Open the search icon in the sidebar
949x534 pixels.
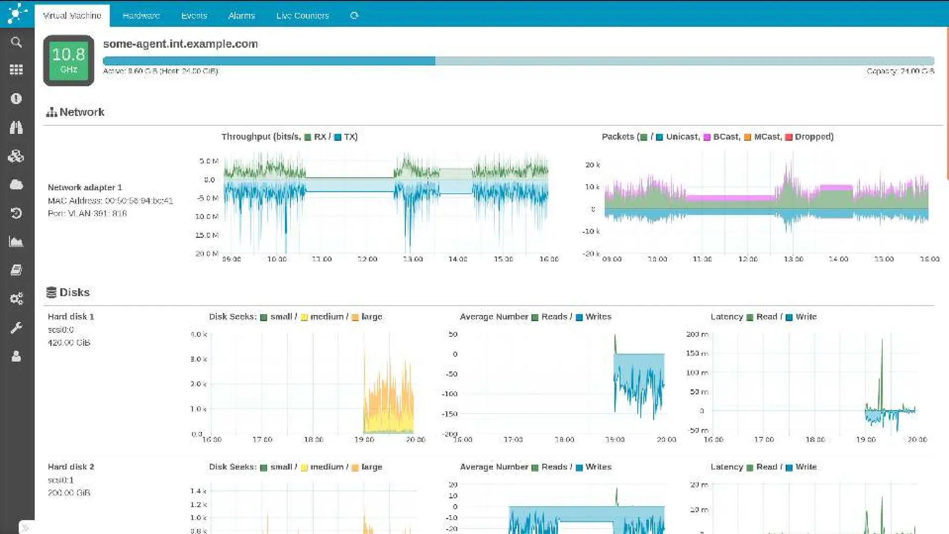16,42
